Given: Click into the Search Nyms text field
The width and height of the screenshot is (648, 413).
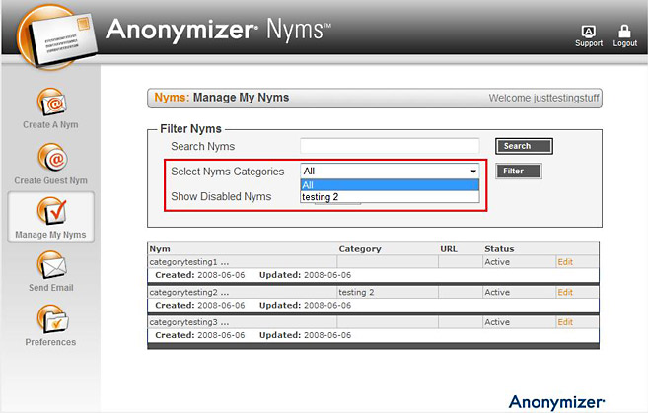Looking at the screenshot, I should [x=390, y=146].
